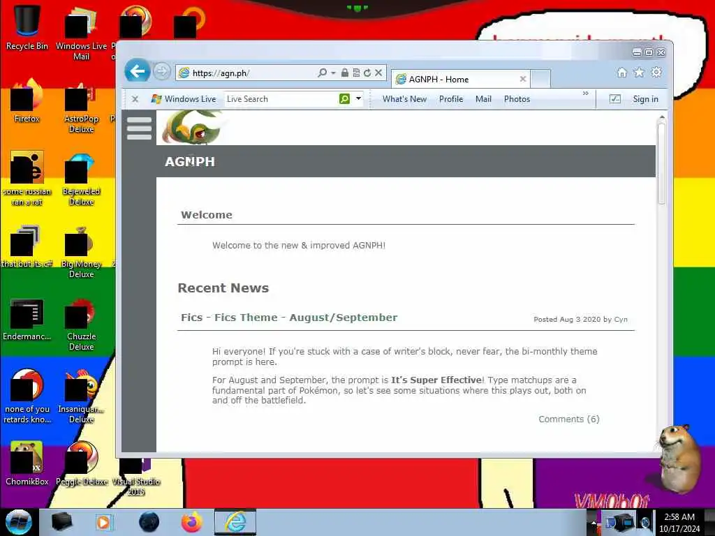The height and width of the screenshot is (536, 715).
Task: Open the Recycle Bin desktop icon
Action: click(27, 27)
